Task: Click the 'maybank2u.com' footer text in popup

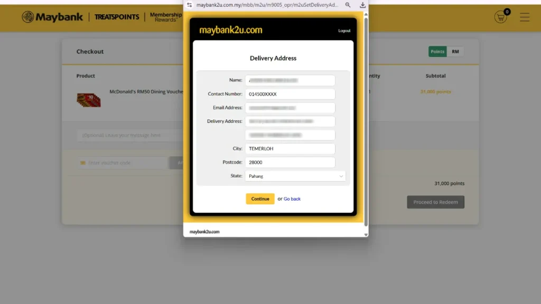Action: pos(204,232)
